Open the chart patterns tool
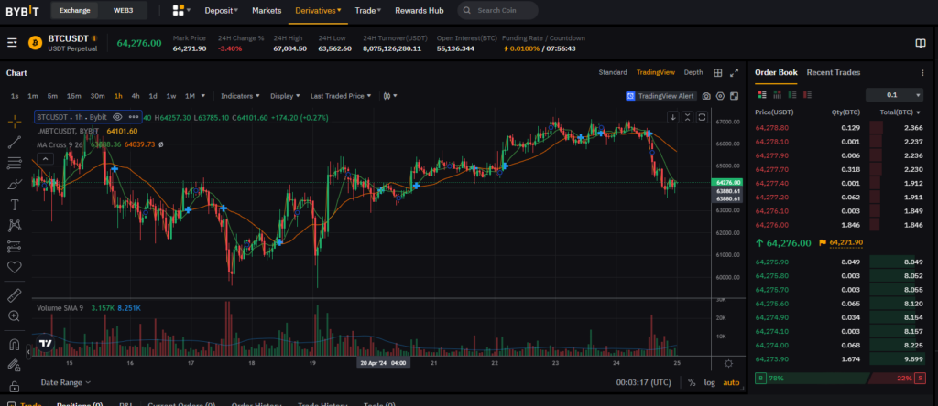 [15, 225]
